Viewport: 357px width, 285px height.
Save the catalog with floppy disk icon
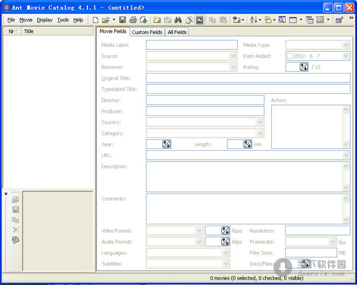[x=123, y=20]
